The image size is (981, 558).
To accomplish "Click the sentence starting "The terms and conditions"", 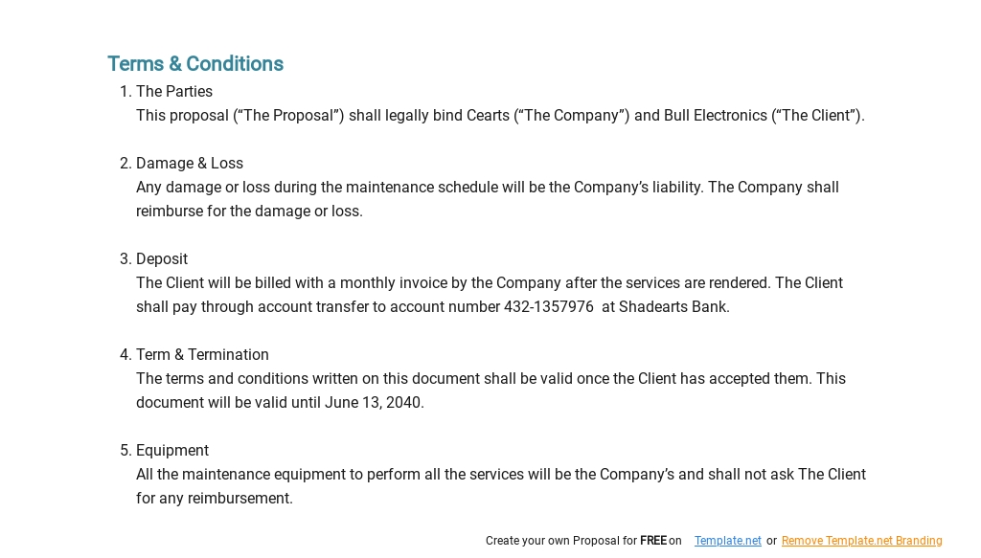I will [490, 379].
